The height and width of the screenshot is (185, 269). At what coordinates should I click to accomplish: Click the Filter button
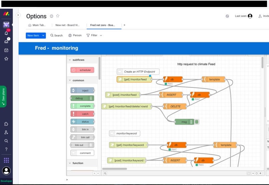(x=92, y=35)
